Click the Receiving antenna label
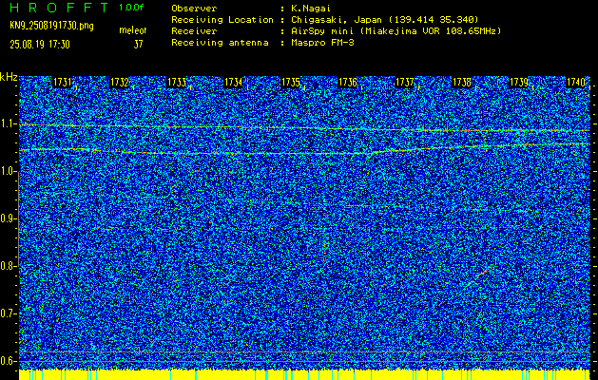Screen dimensions: 598x380 pyautogui.click(x=220, y=43)
